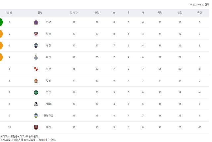Click the 부산 team name
The image size is (212, 142).
49,69
